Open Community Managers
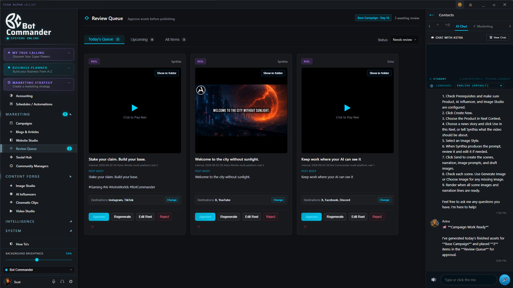This screenshot has height=288, width=513. coord(32,166)
